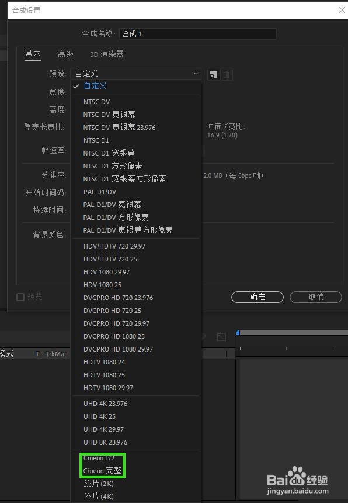Pick DVCPRO HD 720 25
Image resolution: width=348 pixels, height=503 pixels.
point(136,311)
